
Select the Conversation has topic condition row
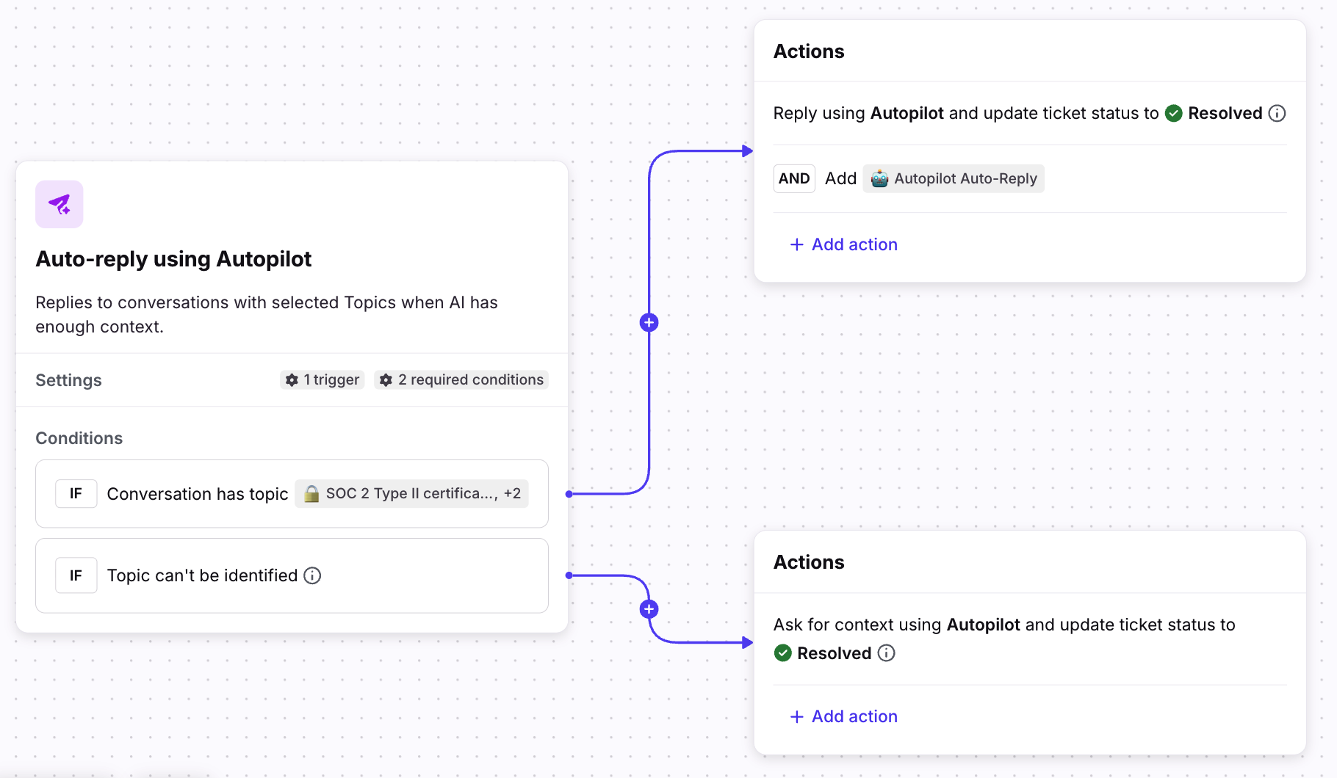pos(198,494)
